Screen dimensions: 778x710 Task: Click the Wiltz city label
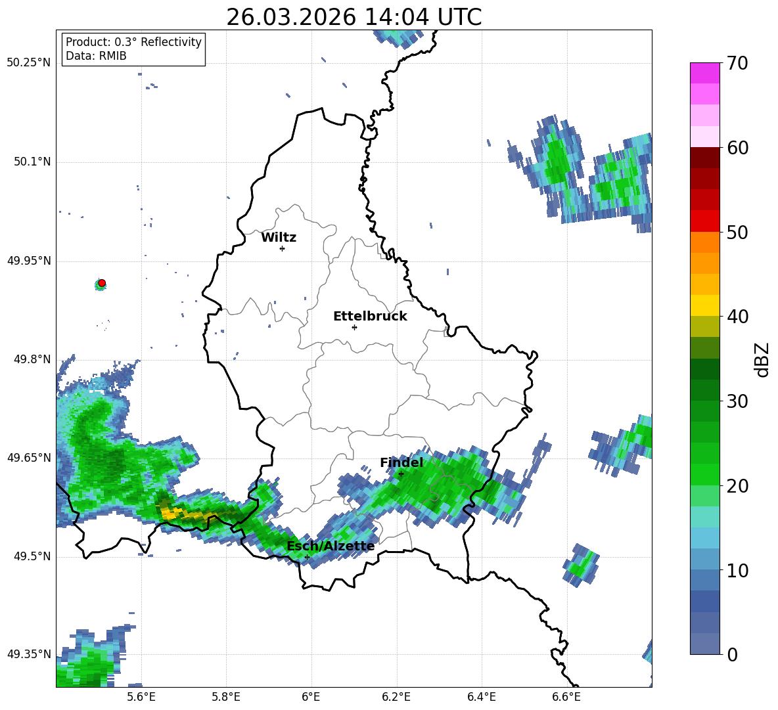(279, 238)
